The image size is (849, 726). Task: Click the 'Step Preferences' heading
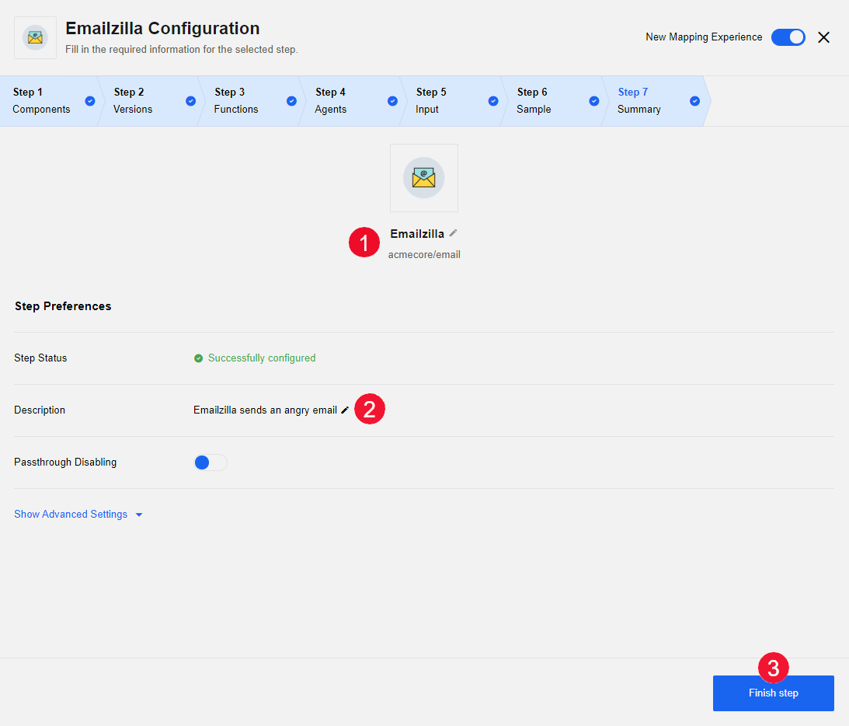pyautogui.click(x=63, y=306)
